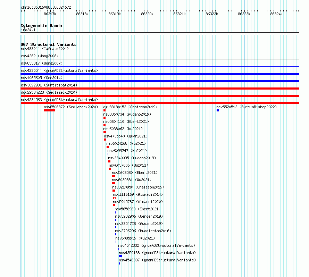Open nsv4250138 (gnomADStructuralVariants) variant
Image resolution: width=309 pixels, height=277 pixels.
coord(157,253)
